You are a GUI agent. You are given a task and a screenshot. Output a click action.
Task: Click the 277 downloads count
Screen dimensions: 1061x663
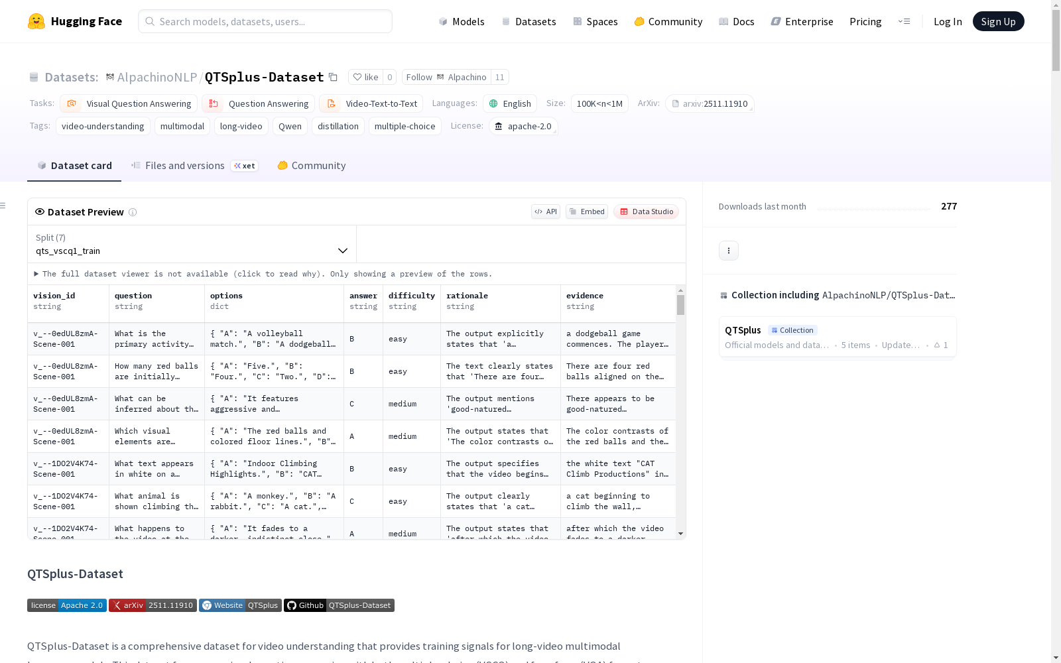(949, 206)
